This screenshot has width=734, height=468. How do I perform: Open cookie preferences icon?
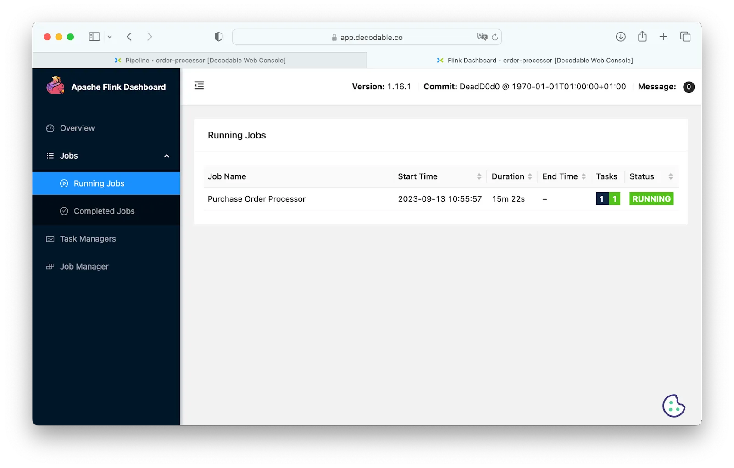tap(673, 406)
